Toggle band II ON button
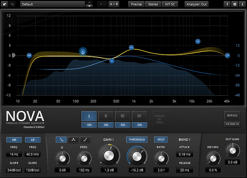Screen dimensions: 247x178 click(106, 125)
